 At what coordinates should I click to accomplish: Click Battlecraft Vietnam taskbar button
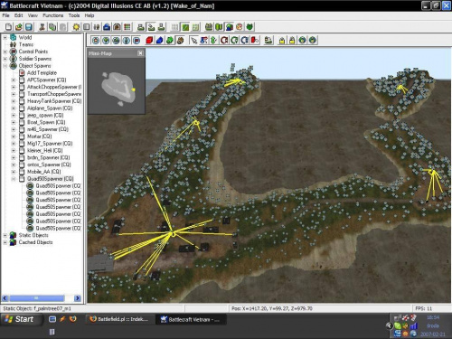[191, 319]
